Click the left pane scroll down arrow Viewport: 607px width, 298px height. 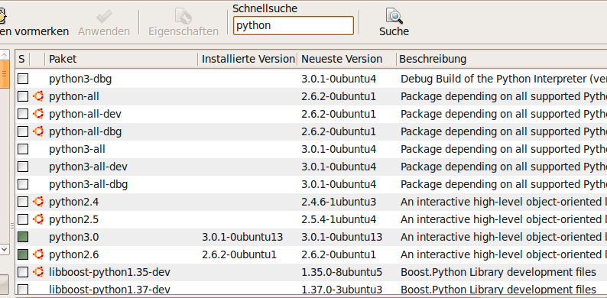point(5,249)
